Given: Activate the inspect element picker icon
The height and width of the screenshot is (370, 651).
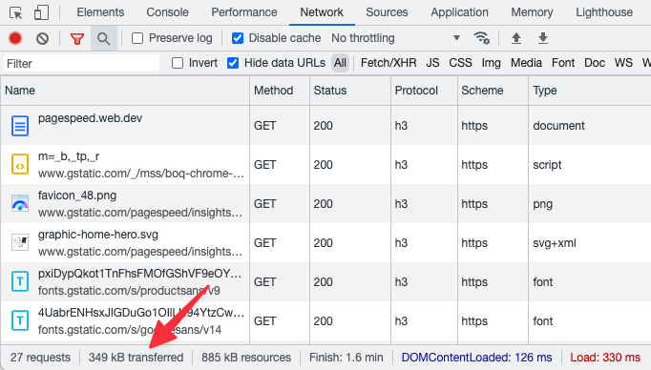Looking at the screenshot, I should (x=16, y=12).
